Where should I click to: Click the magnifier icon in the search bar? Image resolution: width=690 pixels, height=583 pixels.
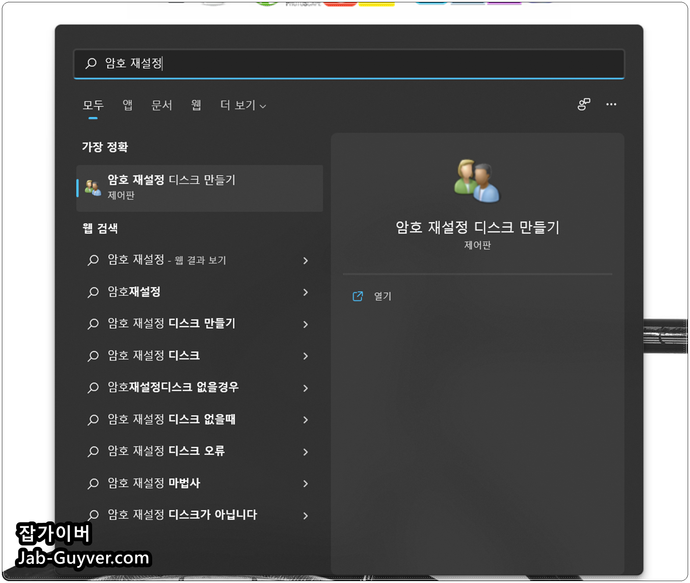pyautogui.click(x=90, y=63)
